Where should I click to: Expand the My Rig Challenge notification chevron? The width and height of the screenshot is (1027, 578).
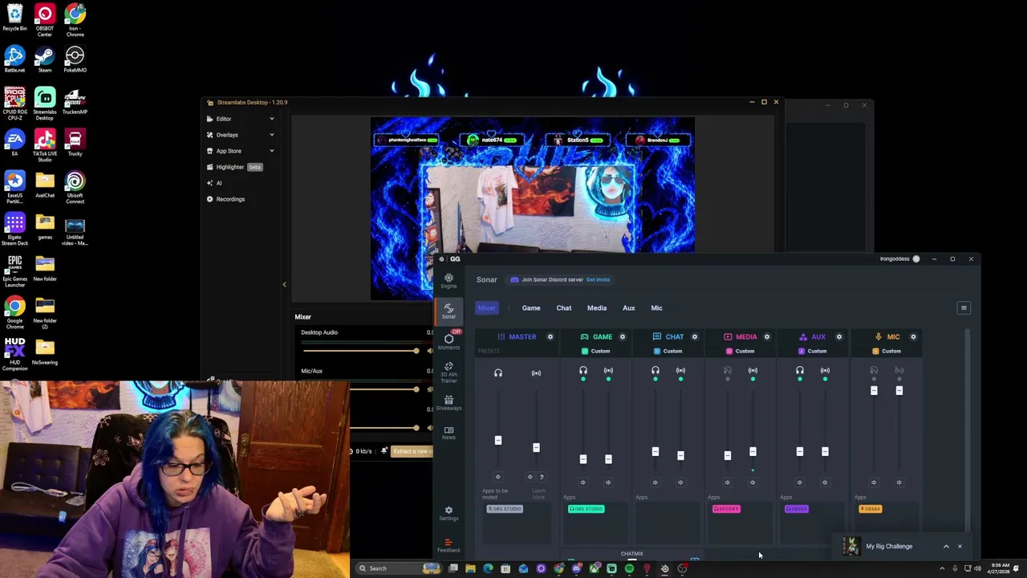[x=946, y=547]
